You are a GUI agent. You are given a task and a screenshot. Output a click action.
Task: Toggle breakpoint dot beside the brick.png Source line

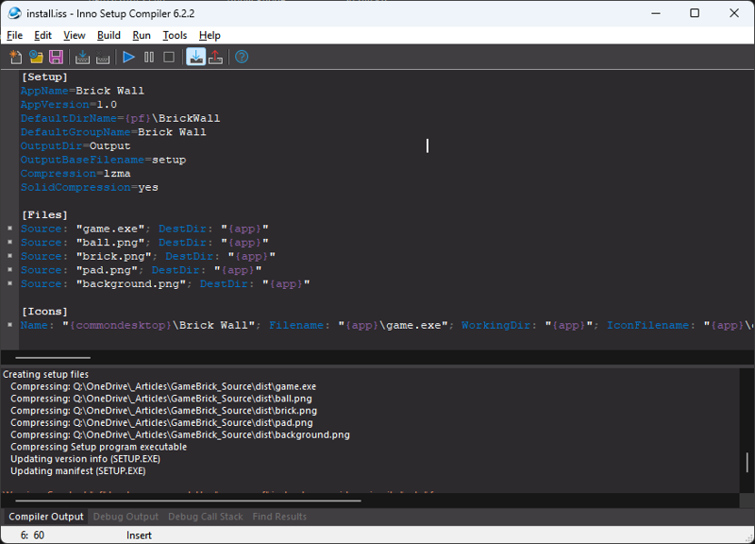(x=9, y=256)
